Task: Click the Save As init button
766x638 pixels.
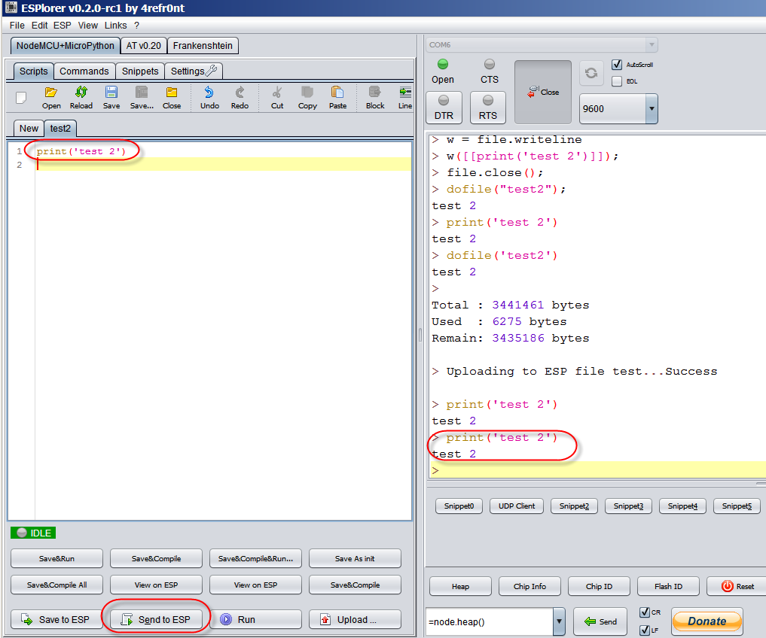Action: click(x=356, y=558)
